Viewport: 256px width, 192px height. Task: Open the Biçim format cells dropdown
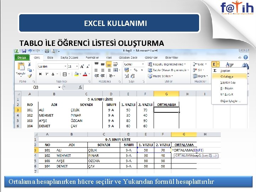point(201,76)
